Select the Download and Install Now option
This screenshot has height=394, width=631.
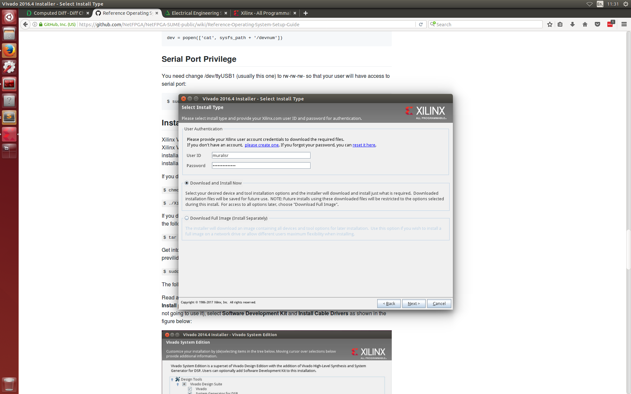(186, 183)
